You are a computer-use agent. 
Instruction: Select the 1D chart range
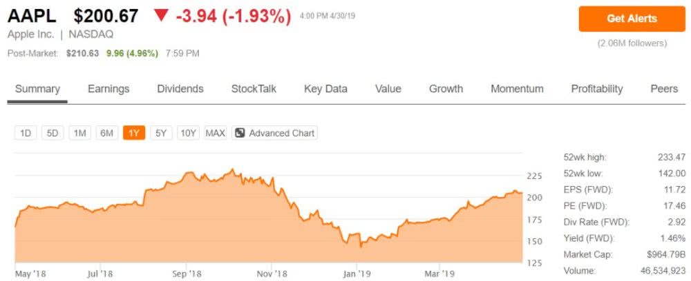[x=26, y=133]
